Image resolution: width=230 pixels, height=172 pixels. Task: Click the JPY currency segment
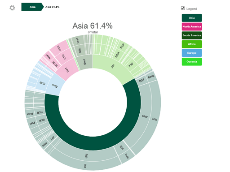pyautogui.click(x=52, y=138)
